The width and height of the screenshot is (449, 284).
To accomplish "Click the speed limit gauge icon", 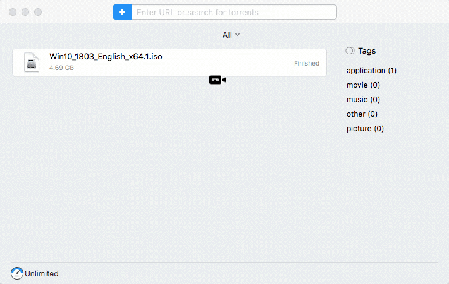I will click(17, 273).
